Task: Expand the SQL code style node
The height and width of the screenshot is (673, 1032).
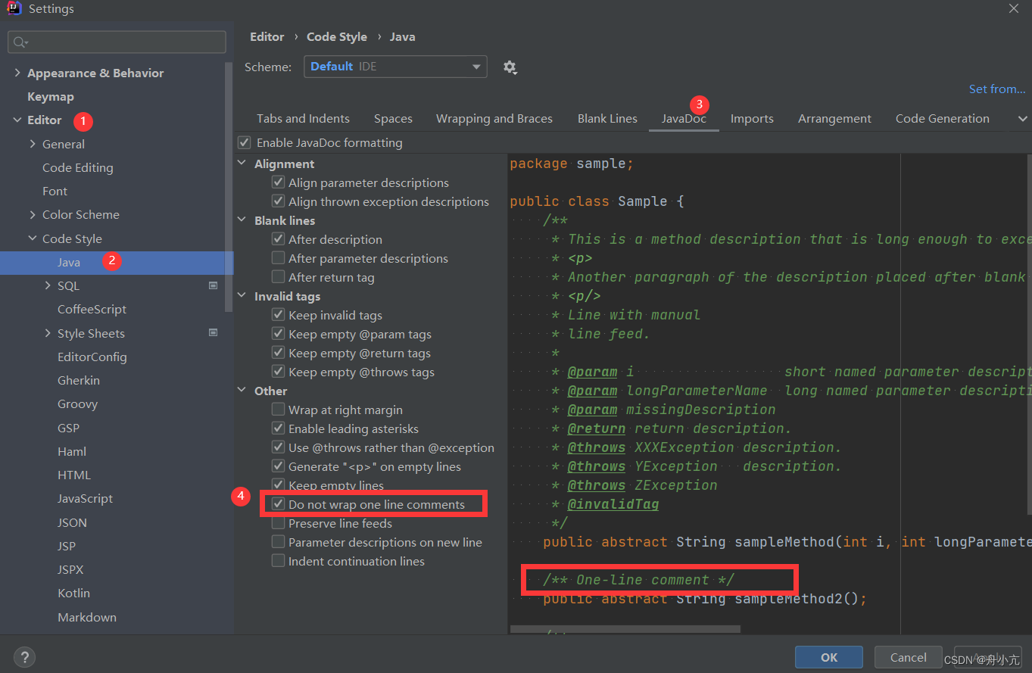Action: 48,285
